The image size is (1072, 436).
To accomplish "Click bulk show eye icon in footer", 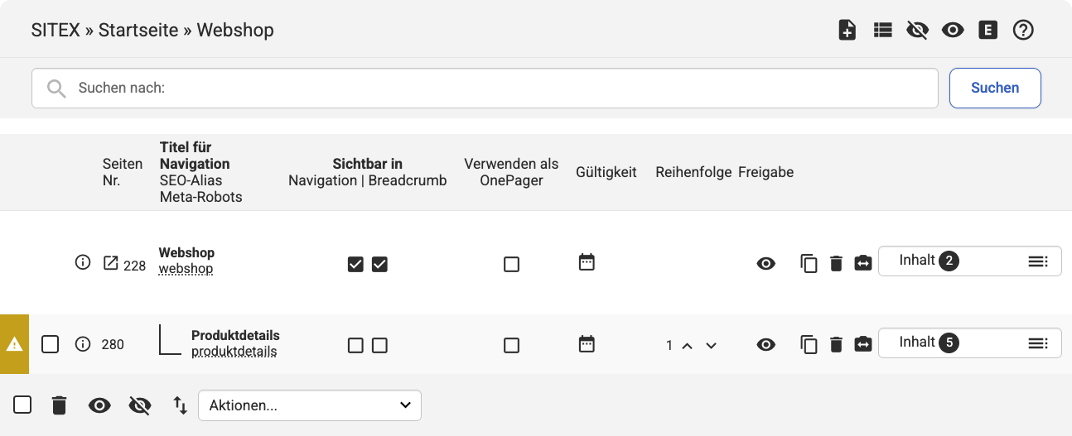I will coord(99,405).
